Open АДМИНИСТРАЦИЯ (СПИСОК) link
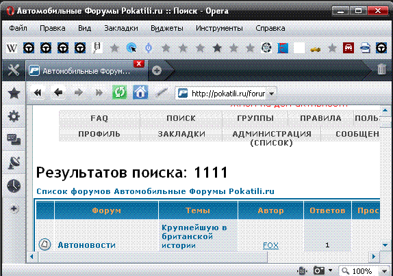 [272, 138]
